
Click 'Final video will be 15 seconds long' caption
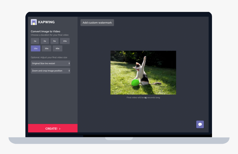(143, 98)
